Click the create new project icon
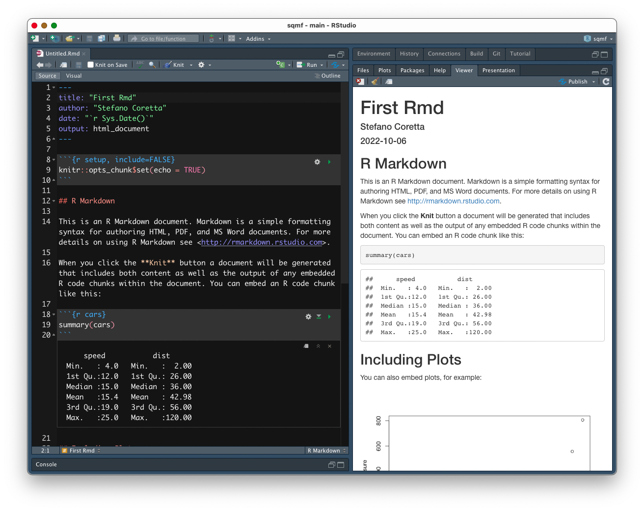This screenshot has height=511, width=644. pos(54,38)
